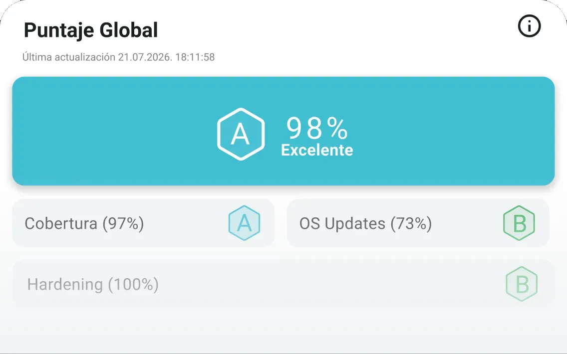Open the OS Updates (73%) category label
567x354 pixels.
pos(365,223)
